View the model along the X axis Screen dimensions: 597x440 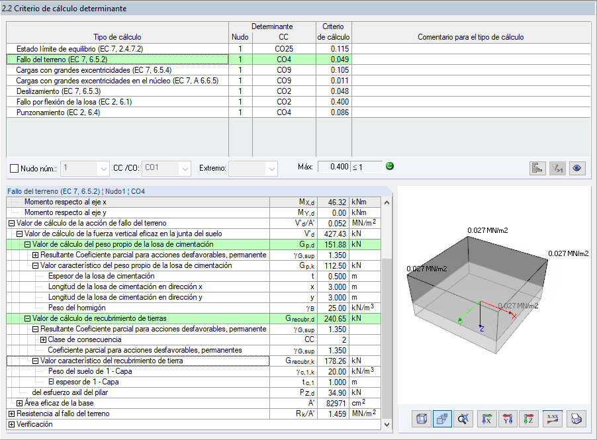(x=486, y=419)
